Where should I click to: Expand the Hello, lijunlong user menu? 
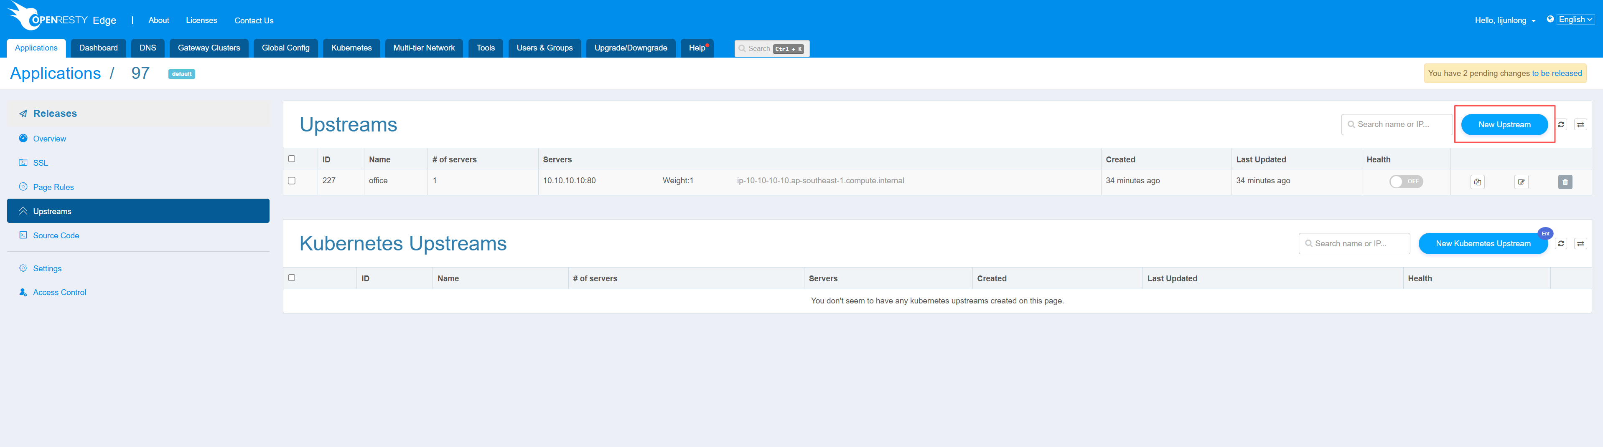[1504, 20]
